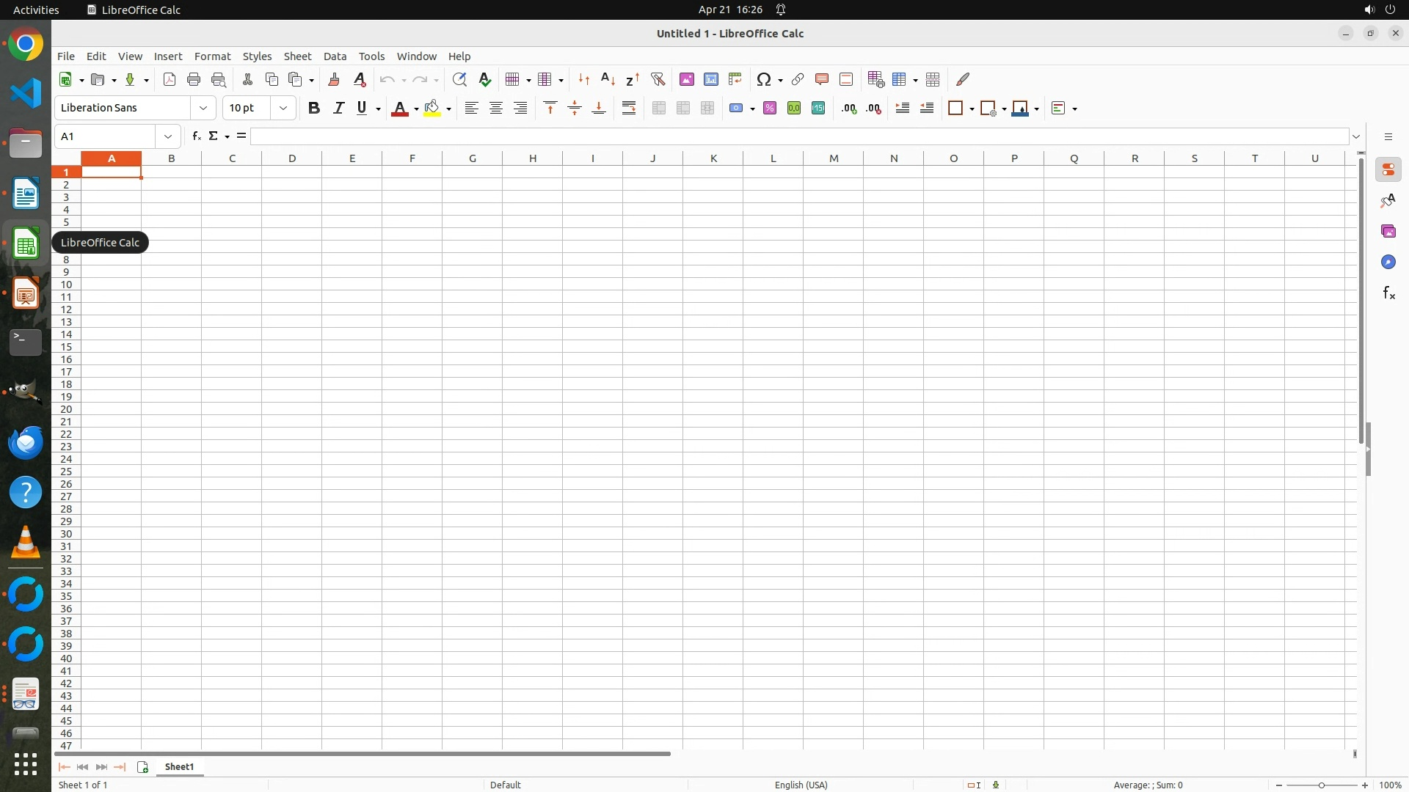The height and width of the screenshot is (792, 1409).
Task: Click the Insert Special Character omega icon
Action: [x=764, y=79]
